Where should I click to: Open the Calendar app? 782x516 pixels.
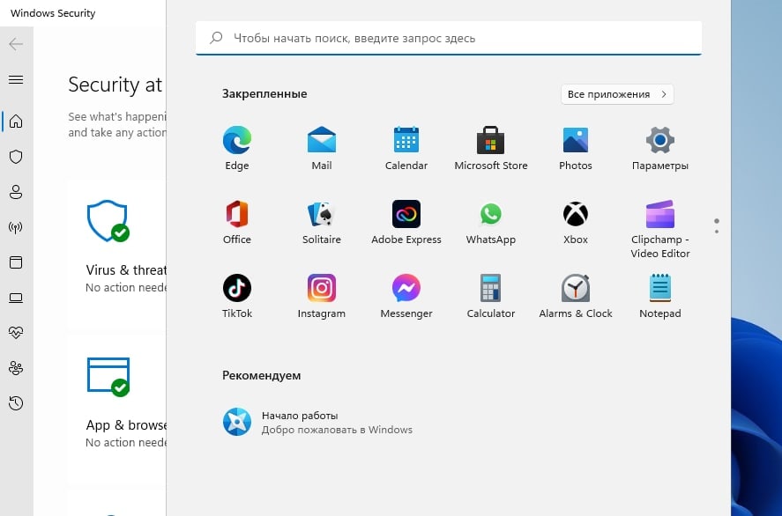click(x=406, y=149)
